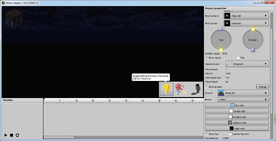Uncheck the Show clouds checkbox

(x=206, y=58)
